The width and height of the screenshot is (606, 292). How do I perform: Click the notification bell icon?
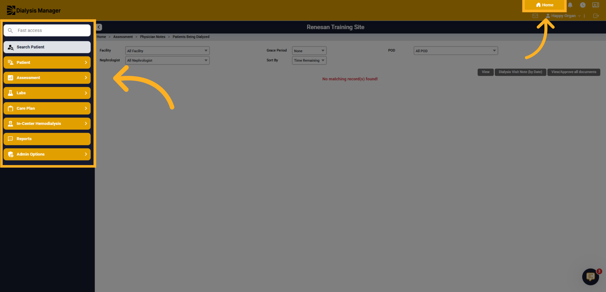click(x=570, y=5)
